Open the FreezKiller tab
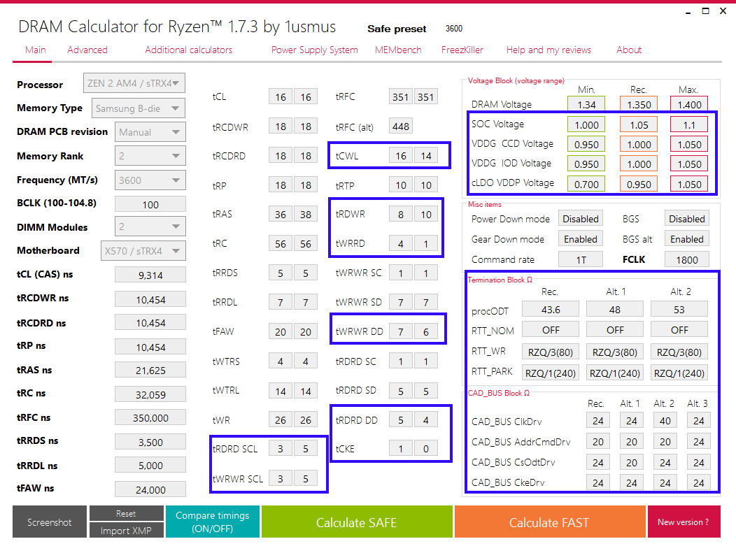 (x=462, y=50)
